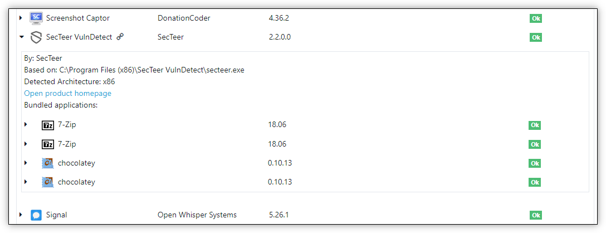Click the DonationCoder vendor text
This screenshot has height=233, width=606.
click(184, 18)
